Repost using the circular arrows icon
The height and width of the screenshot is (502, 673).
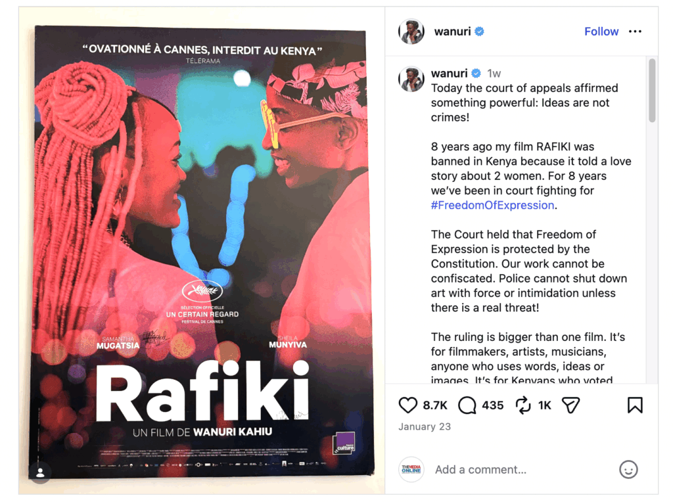click(522, 405)
